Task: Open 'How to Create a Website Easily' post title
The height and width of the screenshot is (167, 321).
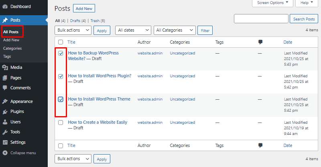Action: (98, 122)
